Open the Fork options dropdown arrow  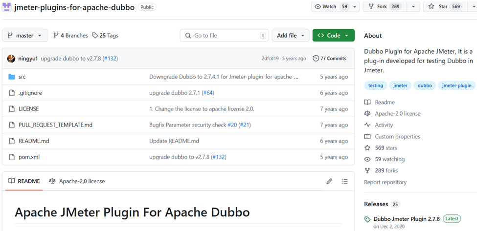[x=413, y=7]
